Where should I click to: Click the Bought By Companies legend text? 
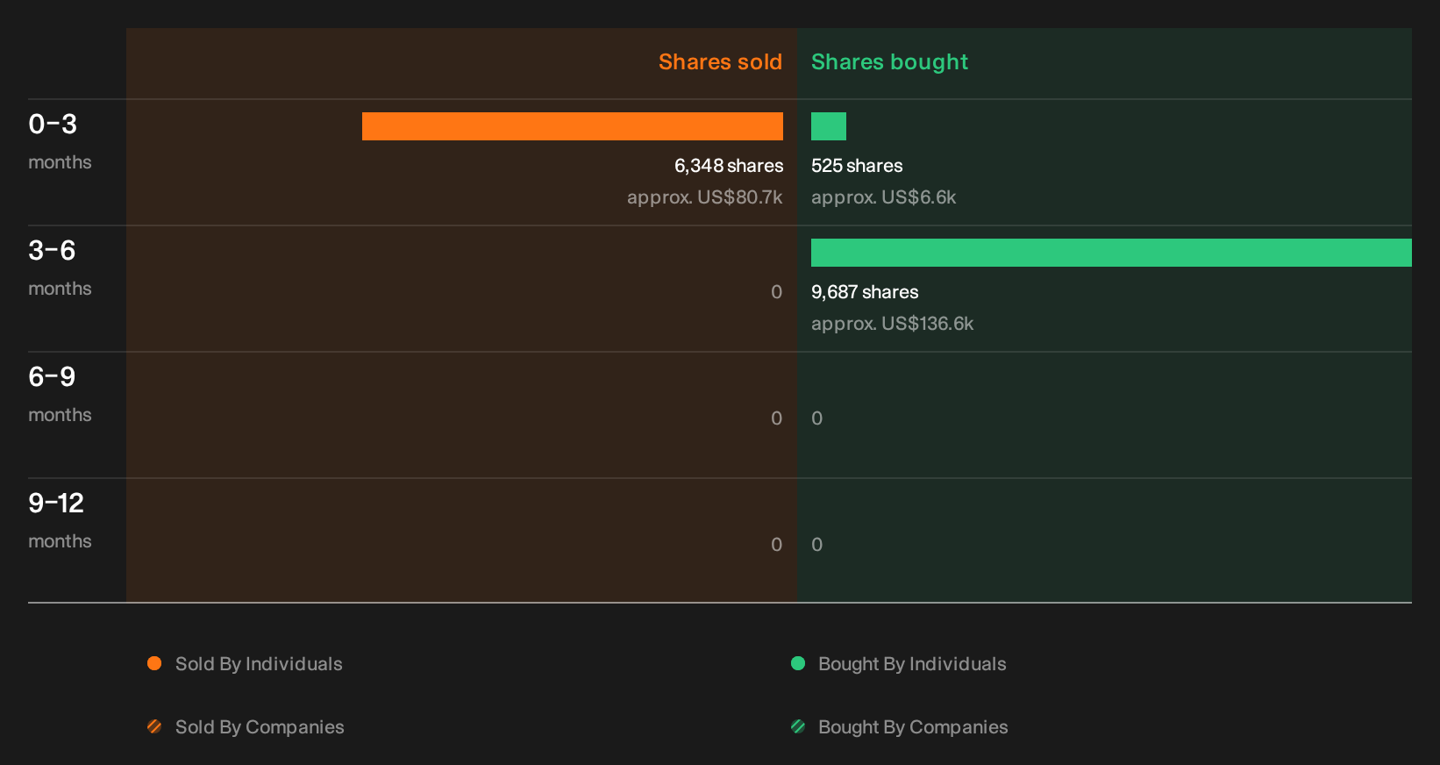913,727
